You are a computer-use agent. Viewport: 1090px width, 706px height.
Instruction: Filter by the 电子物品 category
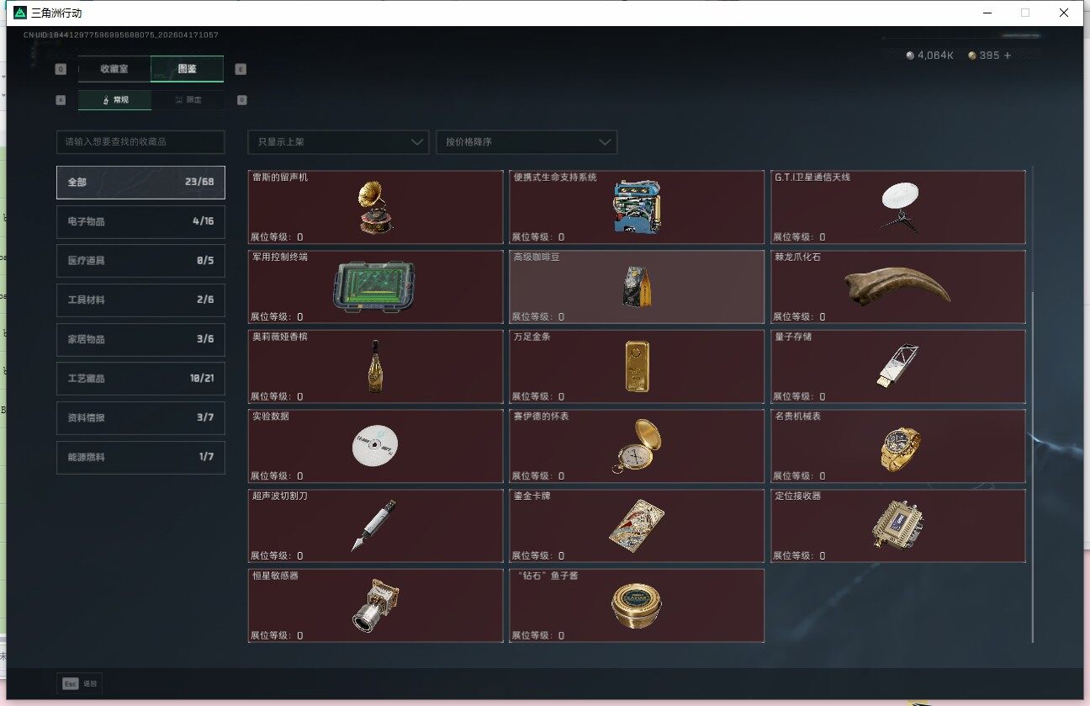pos(140,221)
